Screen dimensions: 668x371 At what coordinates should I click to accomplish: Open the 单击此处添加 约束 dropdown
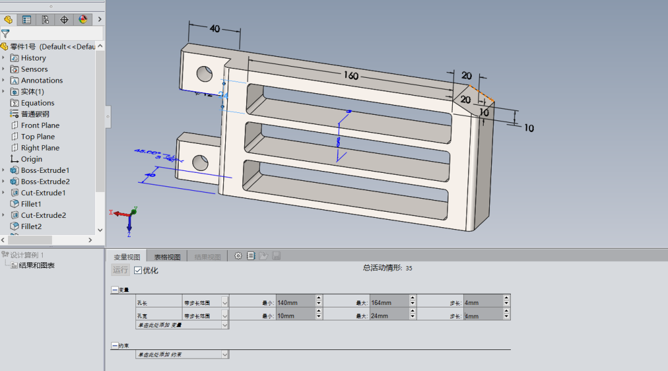[x=225, y=354]
